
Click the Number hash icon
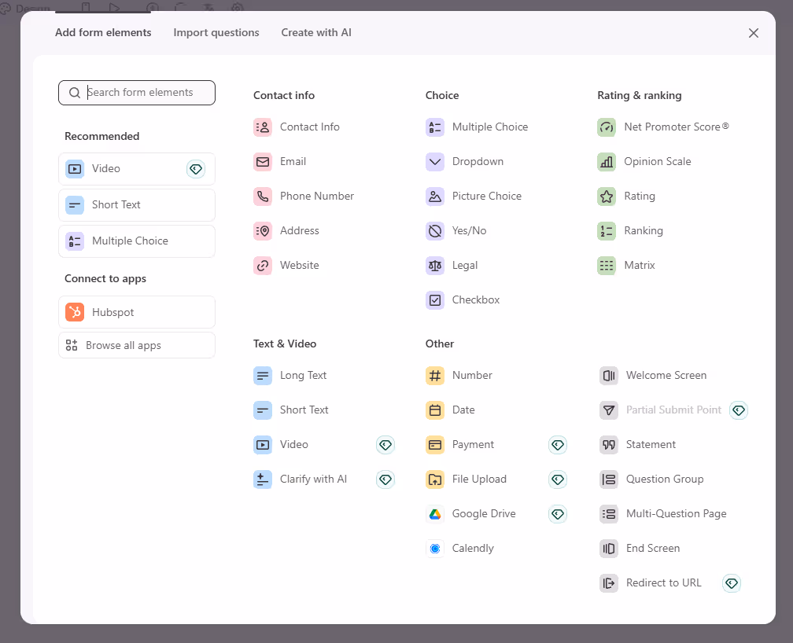[435, 376]
